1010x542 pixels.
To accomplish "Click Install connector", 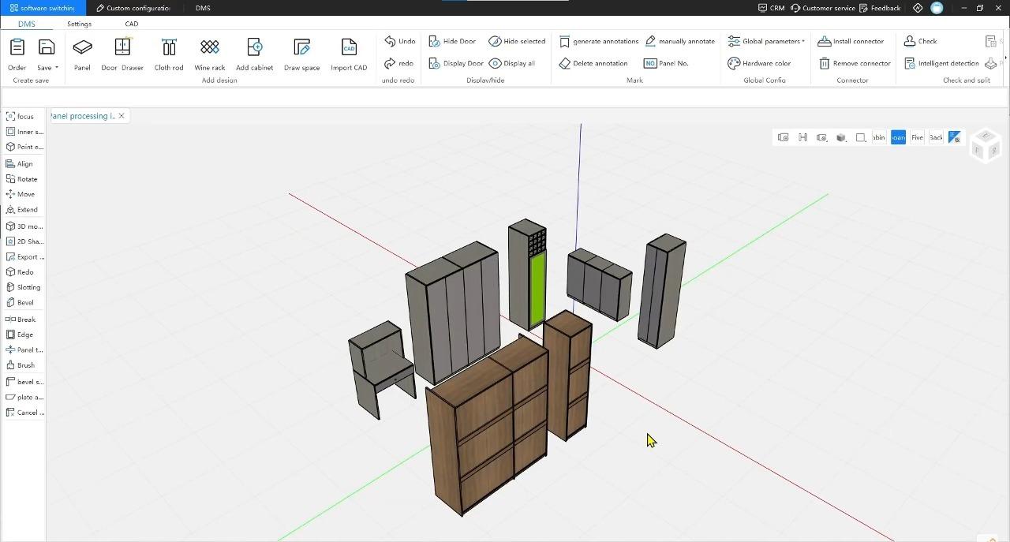I will 851,41.
